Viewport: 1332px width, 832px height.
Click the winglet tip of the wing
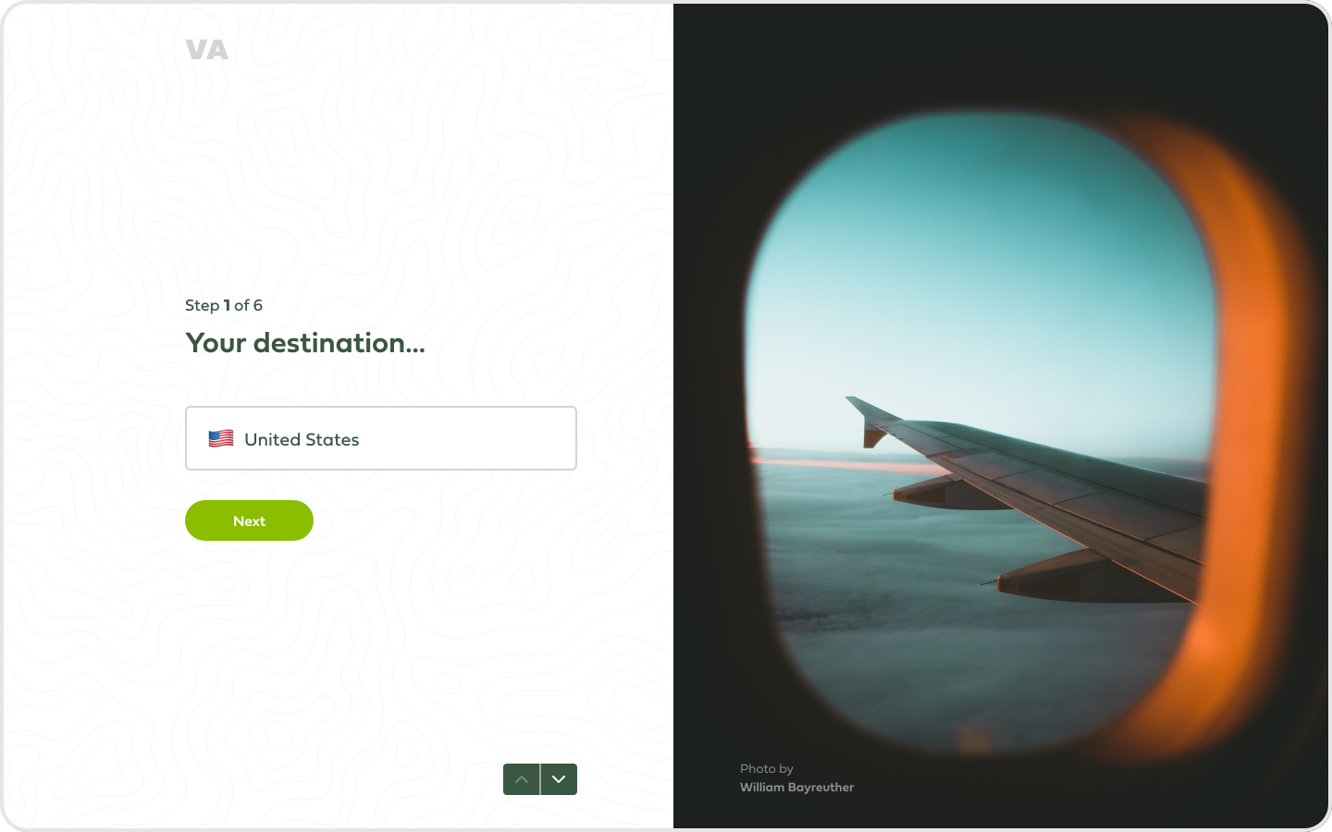coord(868,418)
